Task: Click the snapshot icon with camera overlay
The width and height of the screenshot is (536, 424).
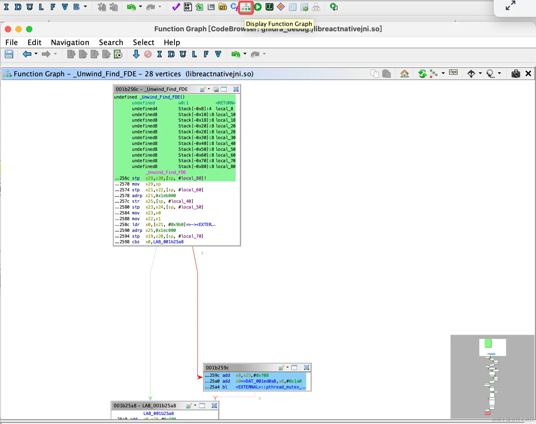Action: 118,54
